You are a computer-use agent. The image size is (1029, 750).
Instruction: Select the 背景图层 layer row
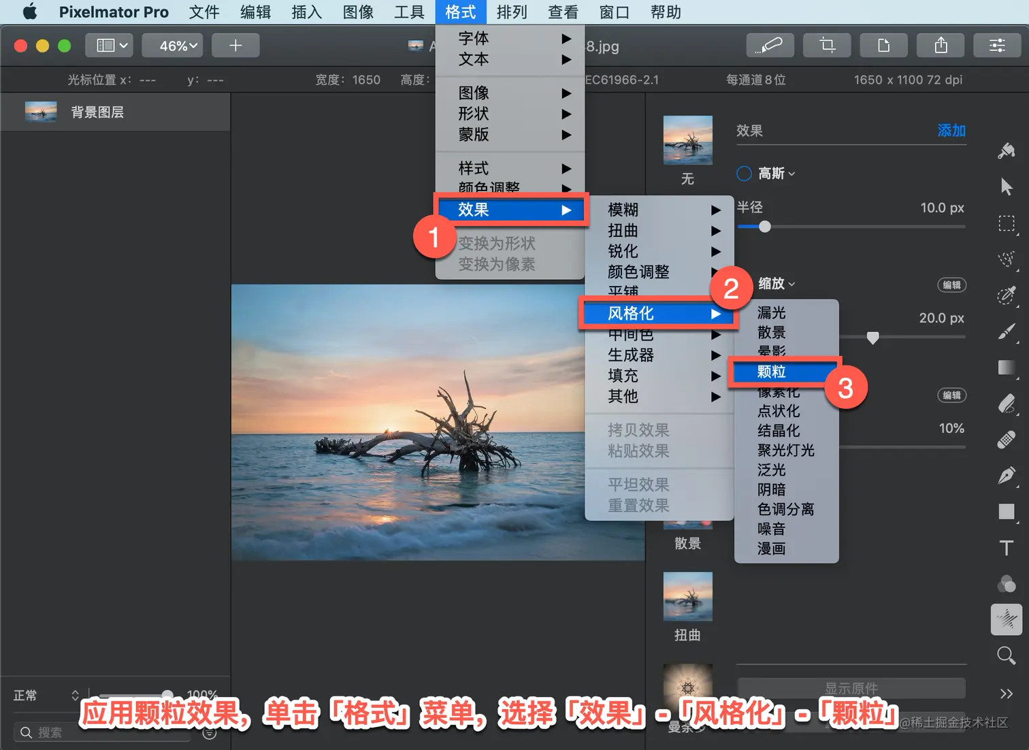coord(115,112)
